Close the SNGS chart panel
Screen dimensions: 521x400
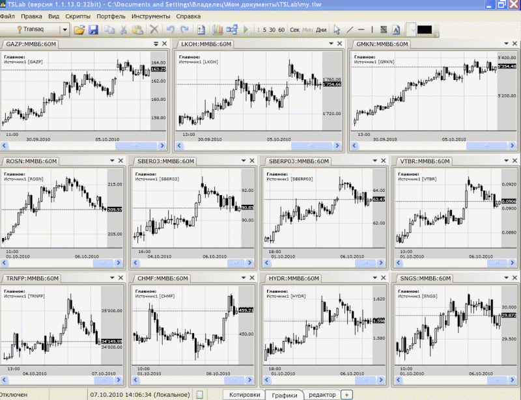coord(514,278)
